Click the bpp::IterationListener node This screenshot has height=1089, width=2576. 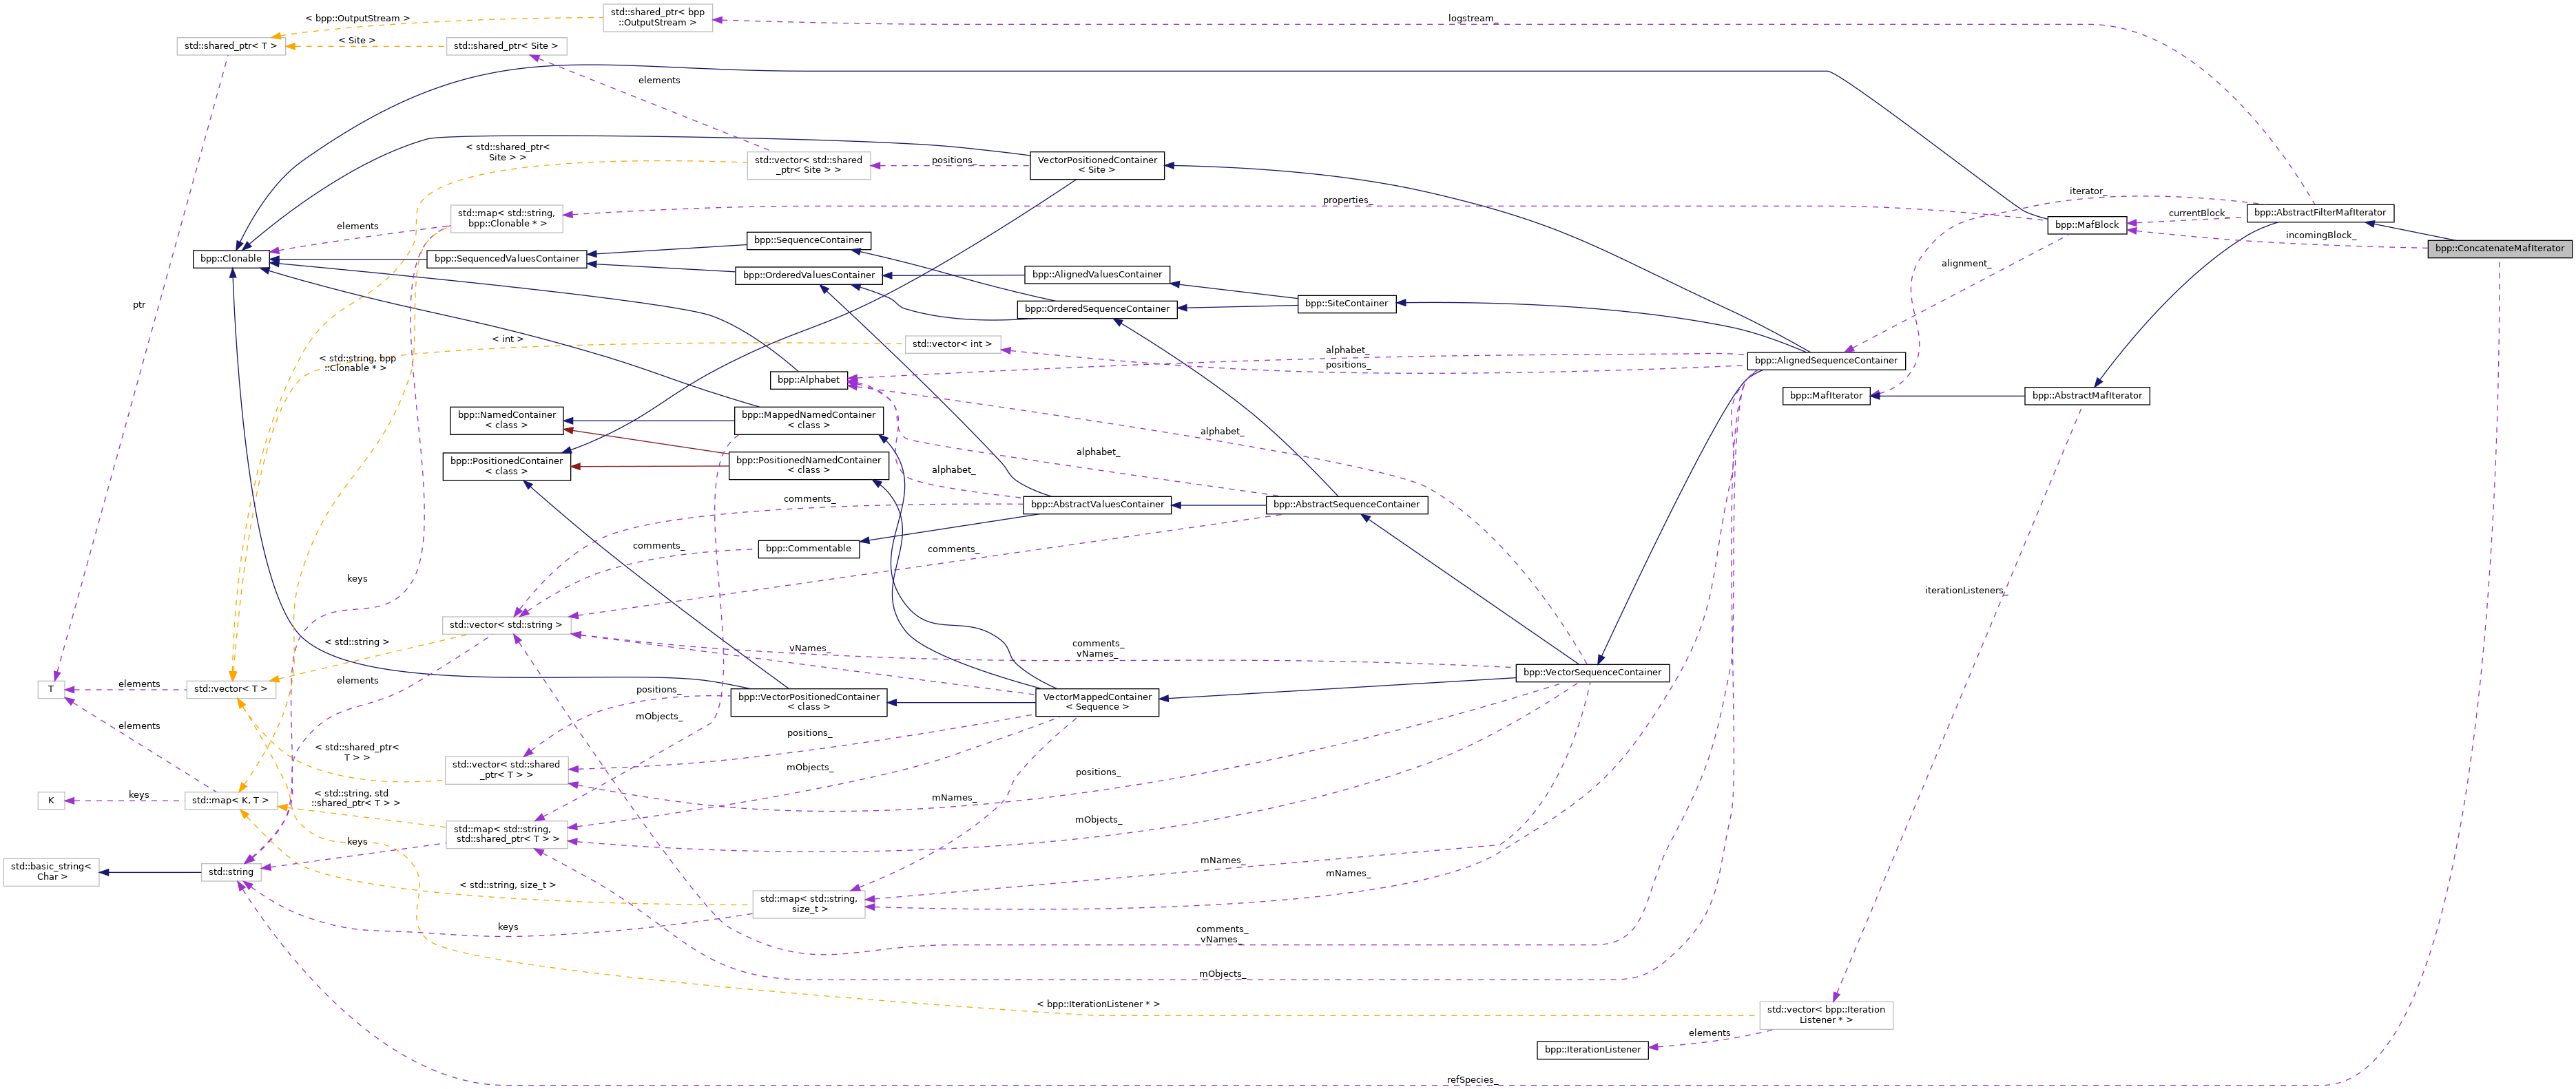pyautogui.click(x=1592, y=1050)
